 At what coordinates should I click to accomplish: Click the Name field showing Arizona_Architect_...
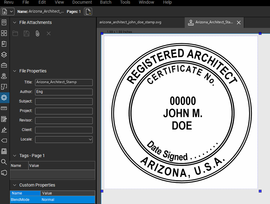[x=46, y=11]
